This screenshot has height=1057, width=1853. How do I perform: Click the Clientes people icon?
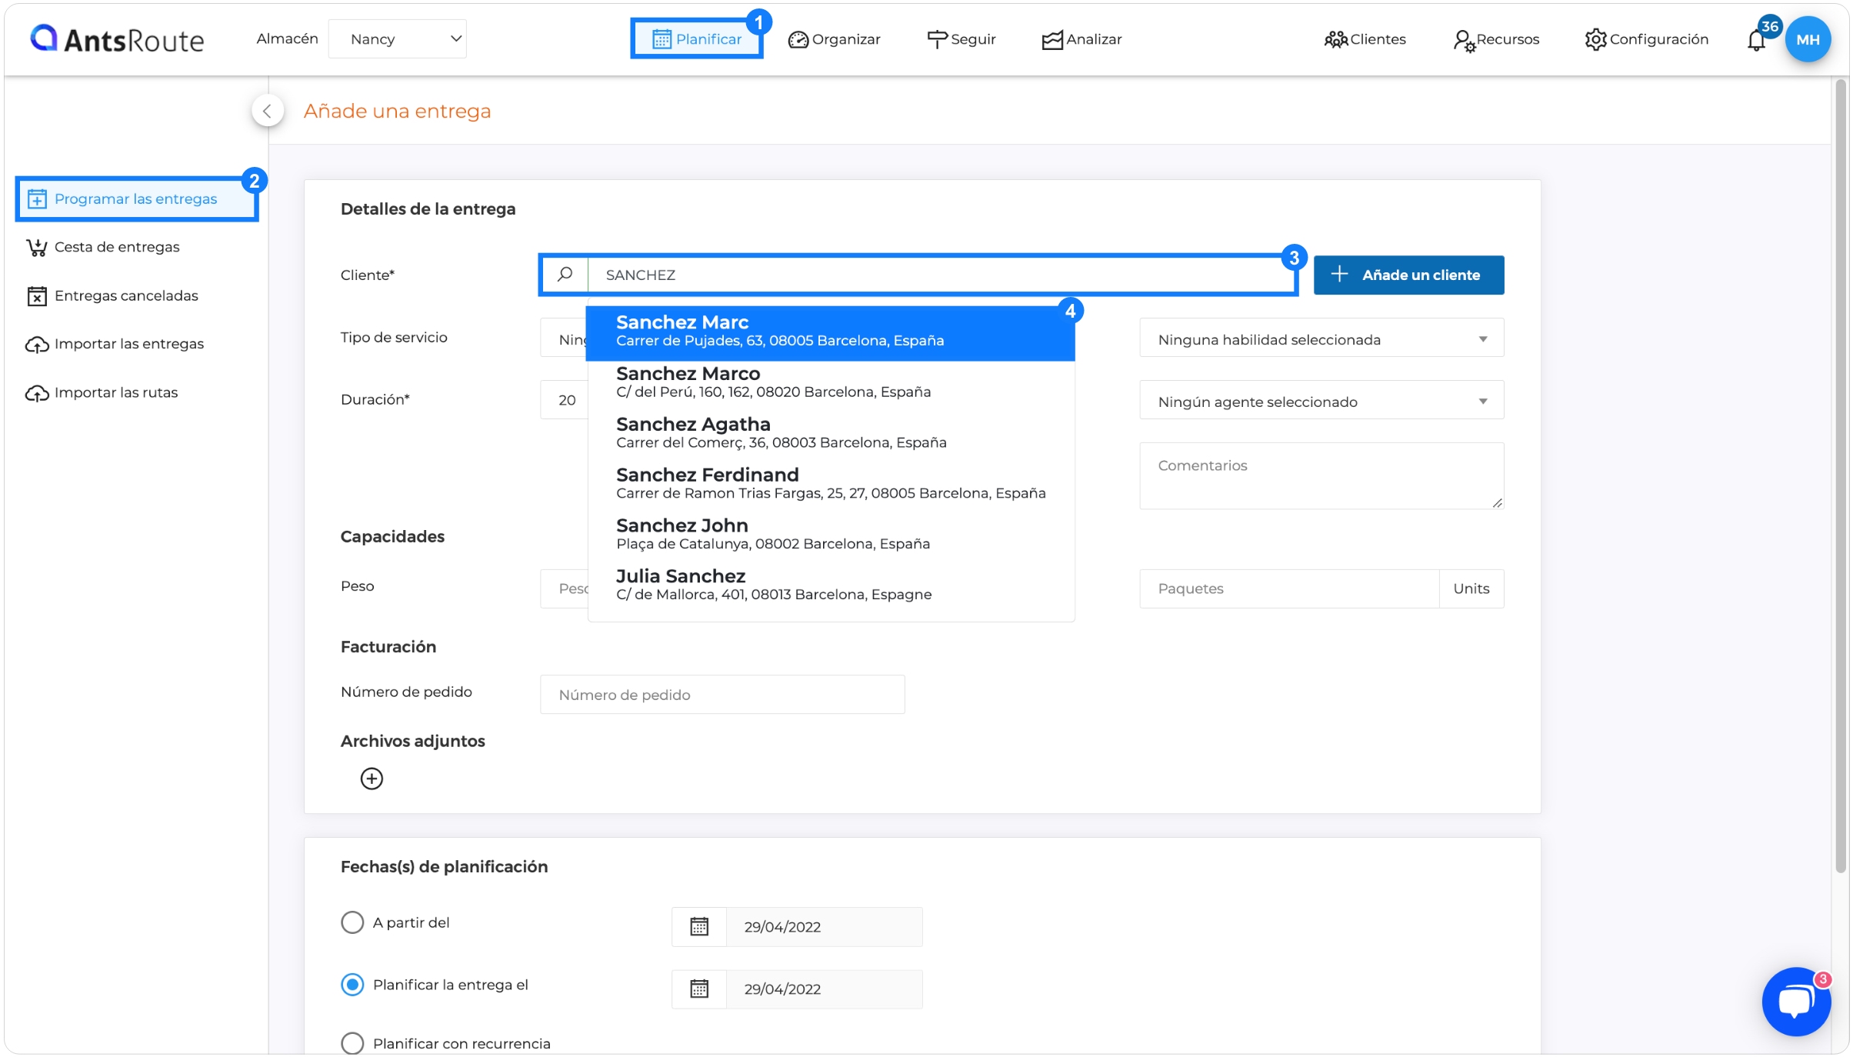(x=1336, y=40)
